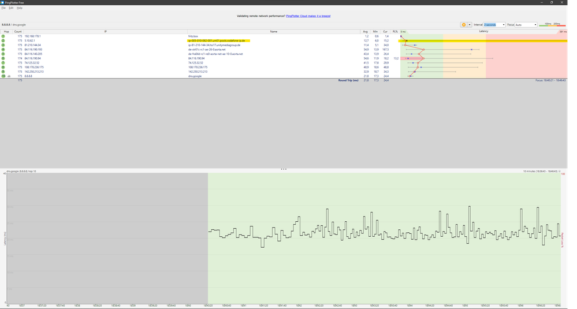Click the PingPlotter app icon in title bar
577x309 pixels.
pos(3,2)
